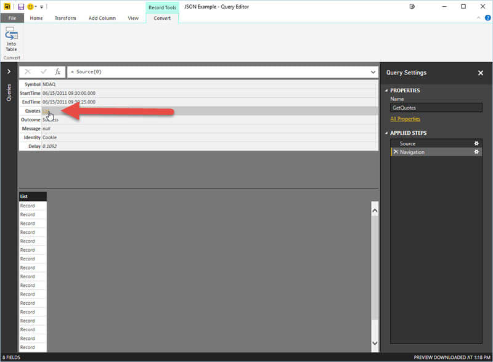This screenshot has height=362, width=493.
Task: Open Source step settings gear
Action: [476, 143]
